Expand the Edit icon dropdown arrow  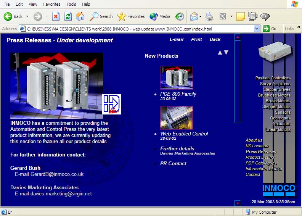[231, 16]
